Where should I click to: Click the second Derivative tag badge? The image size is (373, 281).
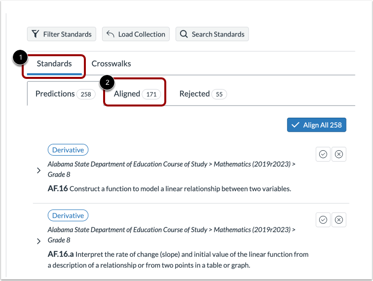tap(68, 215)
